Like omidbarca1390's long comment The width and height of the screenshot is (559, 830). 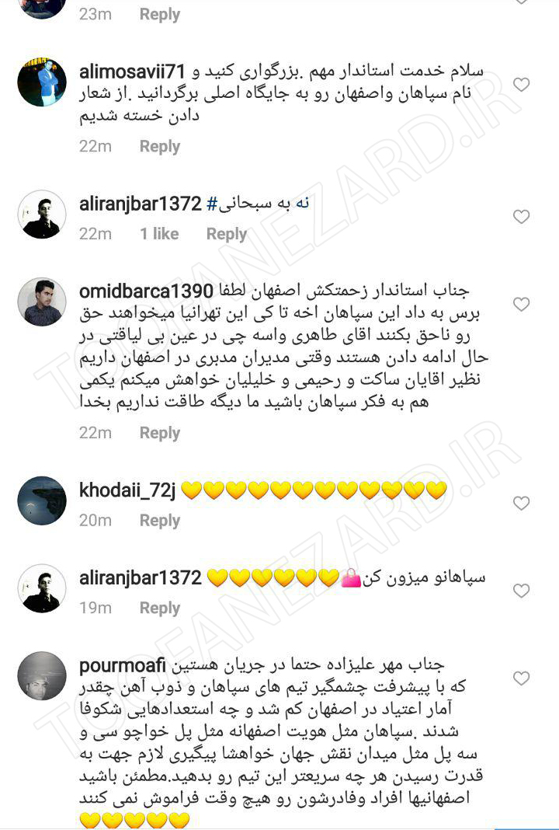click(522, 304)
